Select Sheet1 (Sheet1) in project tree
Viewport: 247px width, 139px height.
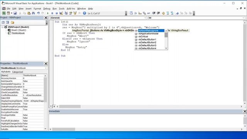[19, 30]
